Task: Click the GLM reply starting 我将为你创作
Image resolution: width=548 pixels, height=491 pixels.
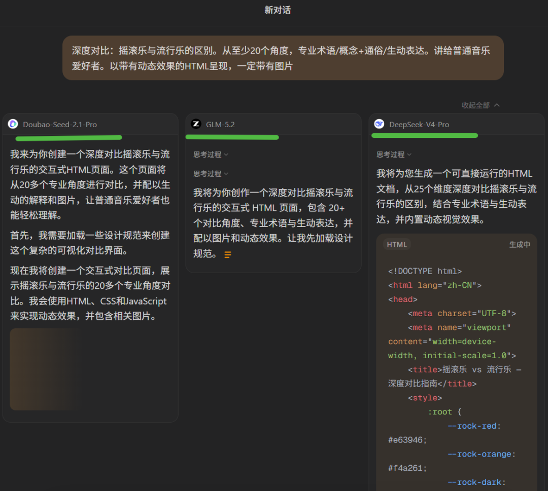Action: [273, 223]
